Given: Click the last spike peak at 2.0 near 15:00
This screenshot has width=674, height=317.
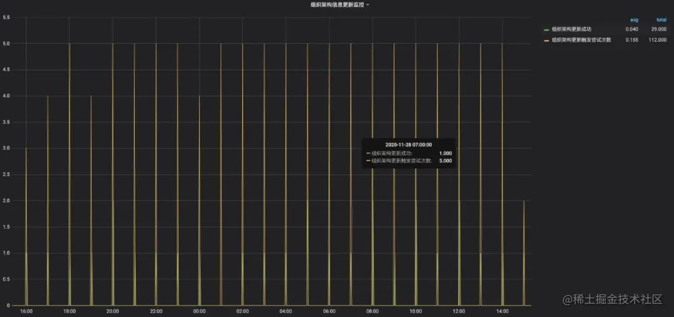Looking at the screenshot, I should click(524, 201).
